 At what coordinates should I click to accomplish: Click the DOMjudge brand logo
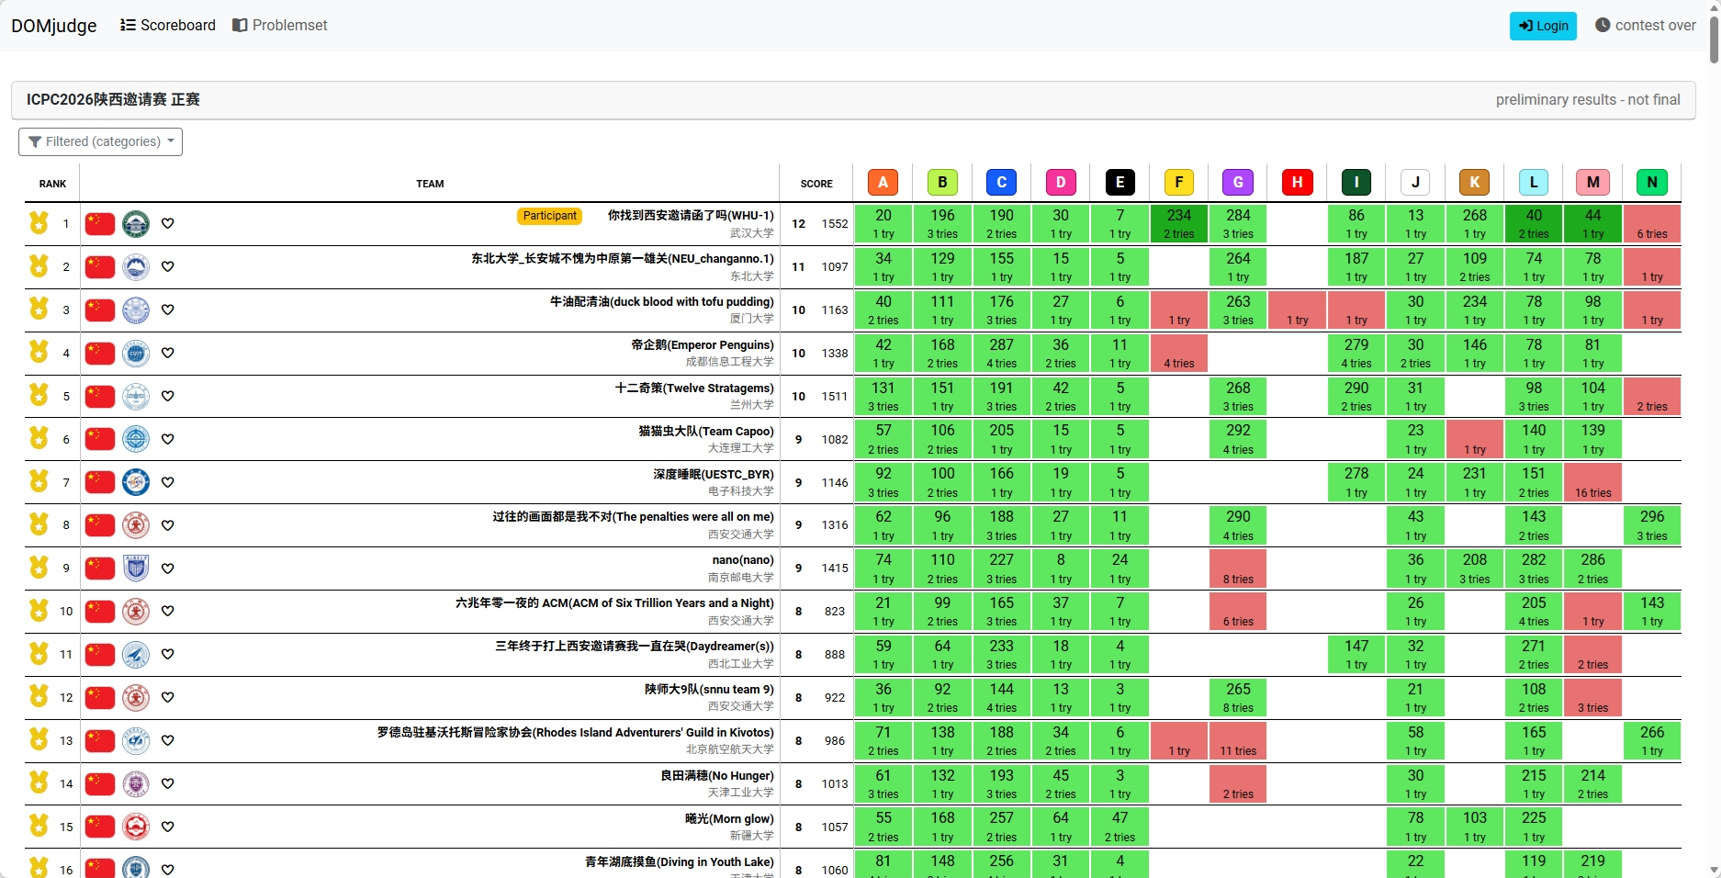click(x=54, y=26)
